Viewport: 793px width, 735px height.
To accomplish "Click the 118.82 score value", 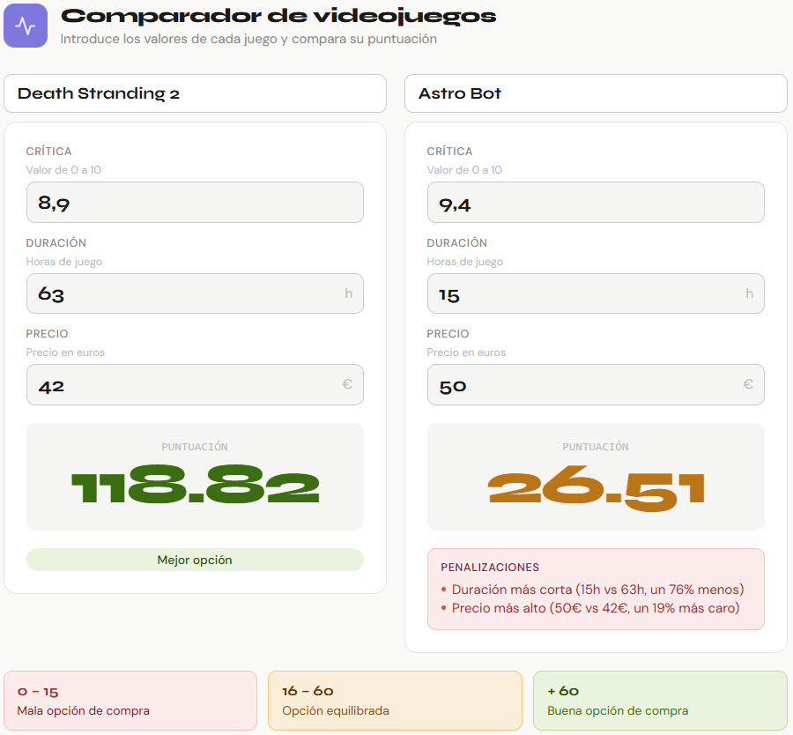I will point(196,485).
